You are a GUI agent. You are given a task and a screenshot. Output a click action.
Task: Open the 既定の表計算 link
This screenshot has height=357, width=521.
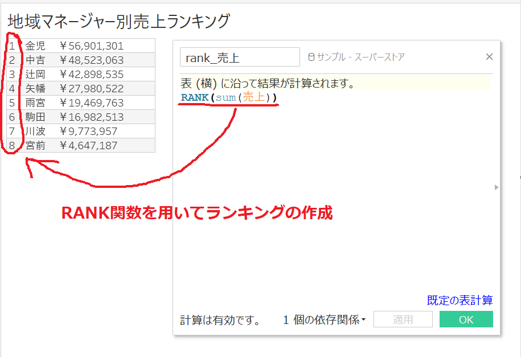click(x=460, y=300)
